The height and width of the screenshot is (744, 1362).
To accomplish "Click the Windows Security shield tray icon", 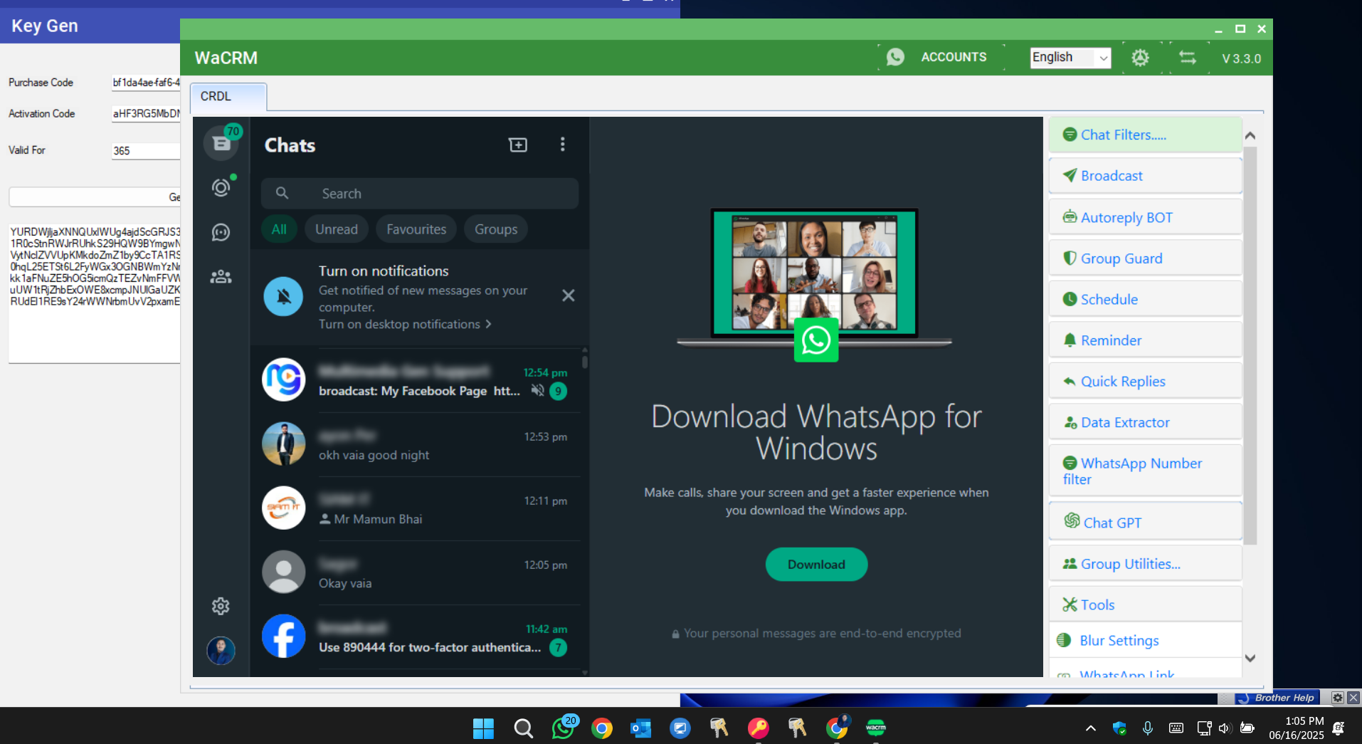I will coord(1119,728).
